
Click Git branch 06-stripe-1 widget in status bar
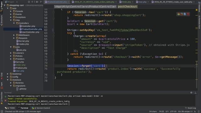pos(185,111)
